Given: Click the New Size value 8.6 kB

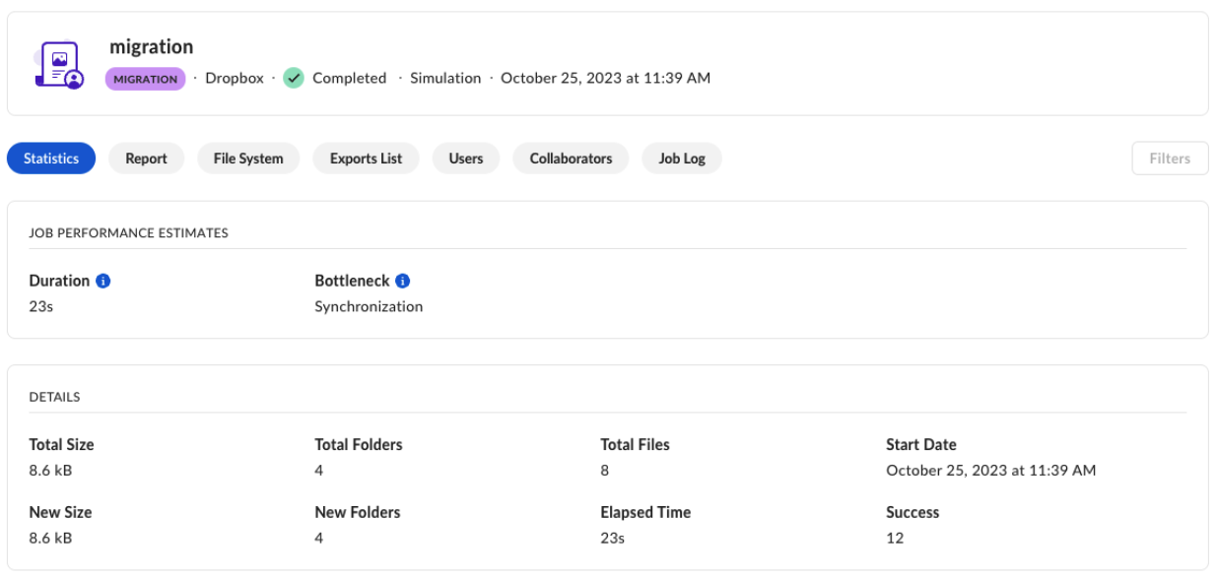Looking at the screenshot, I should [x=51, y=539].
